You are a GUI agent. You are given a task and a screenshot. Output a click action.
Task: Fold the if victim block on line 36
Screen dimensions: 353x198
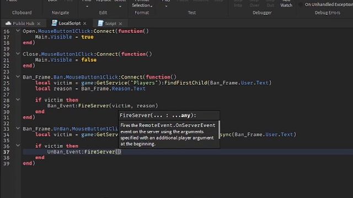click(x=18, y=146)
